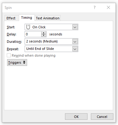Select the Timing tab
The width and height of the screenshot is (118, 125).
[x=26, y=18]
